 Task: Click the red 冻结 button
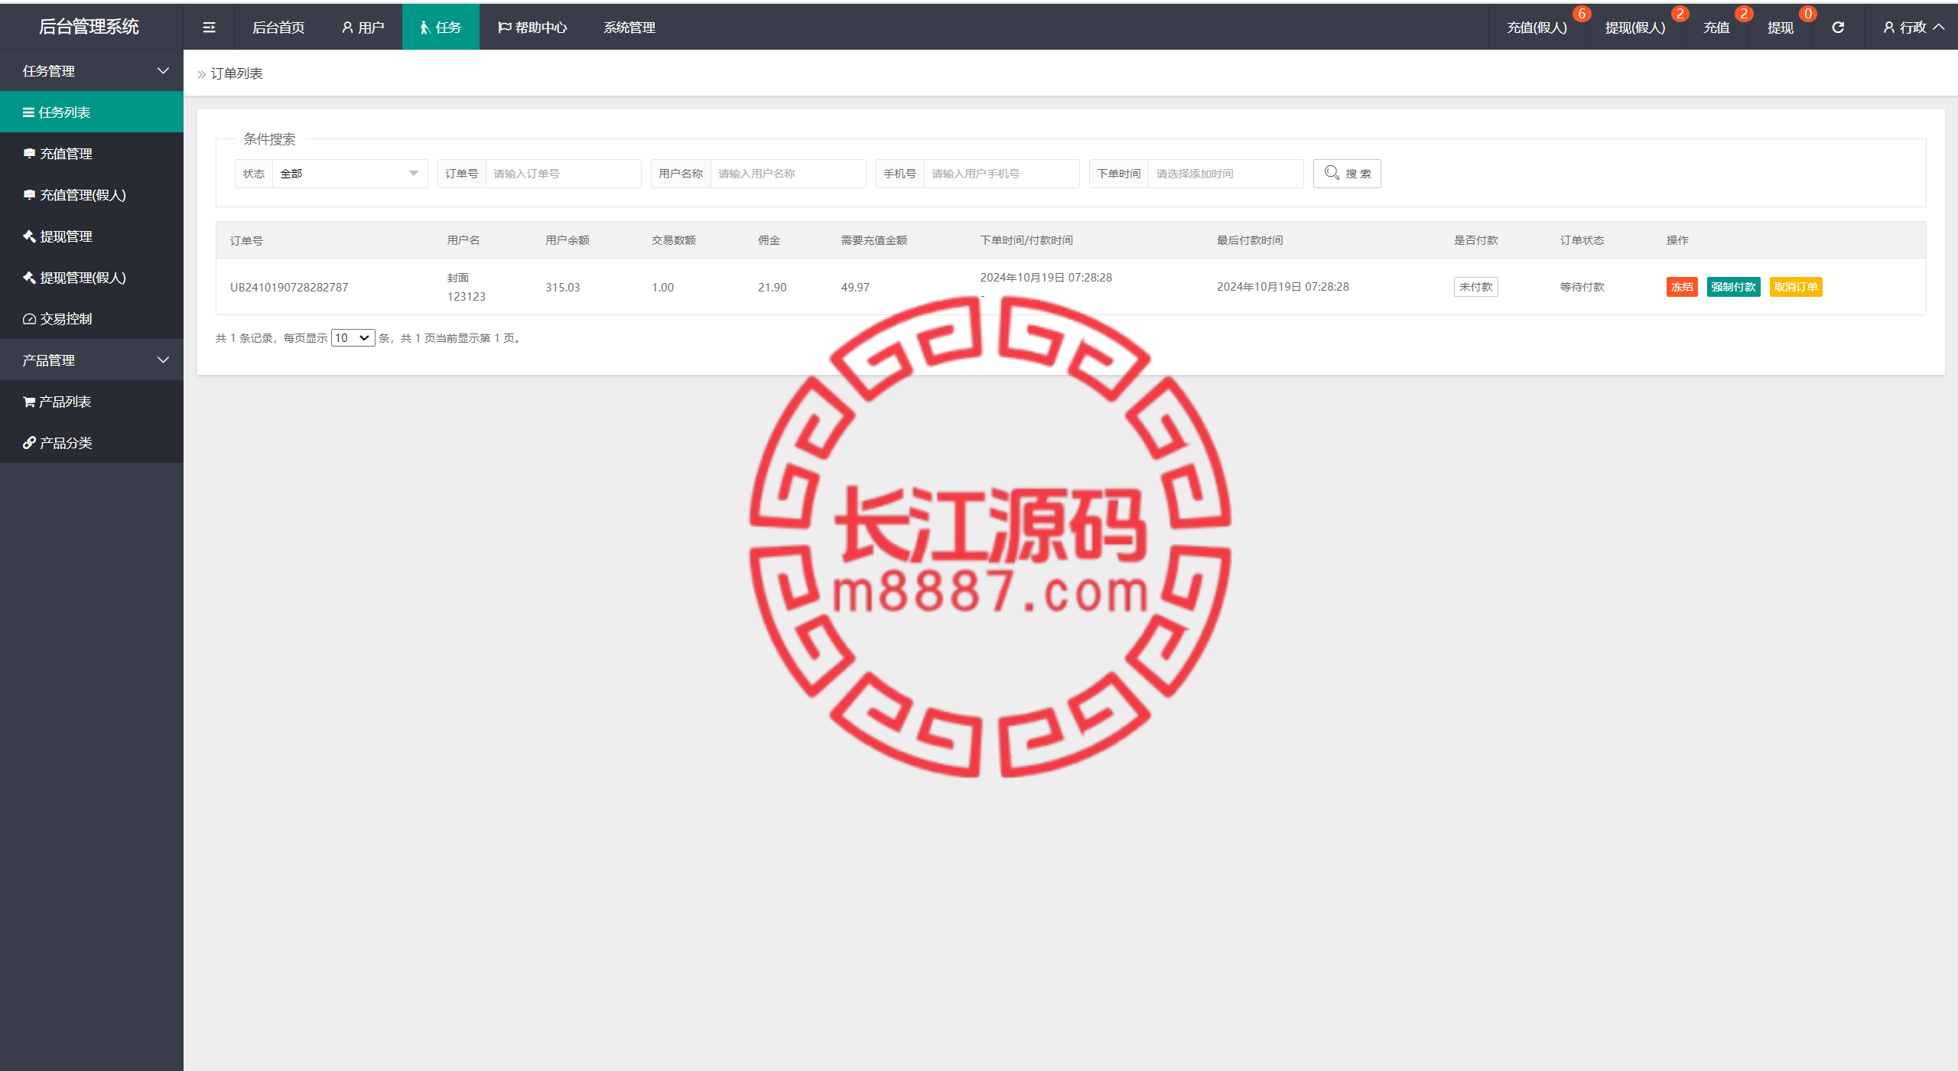tap(1682, 287)
